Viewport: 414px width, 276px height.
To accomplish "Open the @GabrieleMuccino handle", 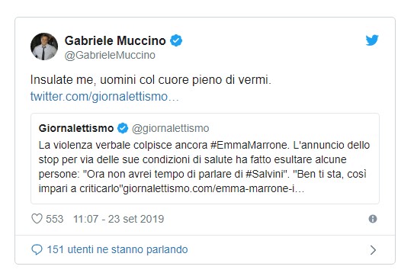I will point(110,55).
